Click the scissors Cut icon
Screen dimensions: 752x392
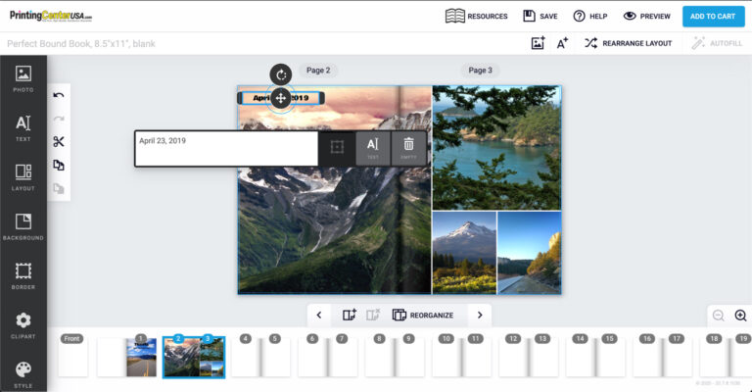(x=59, y=142)
